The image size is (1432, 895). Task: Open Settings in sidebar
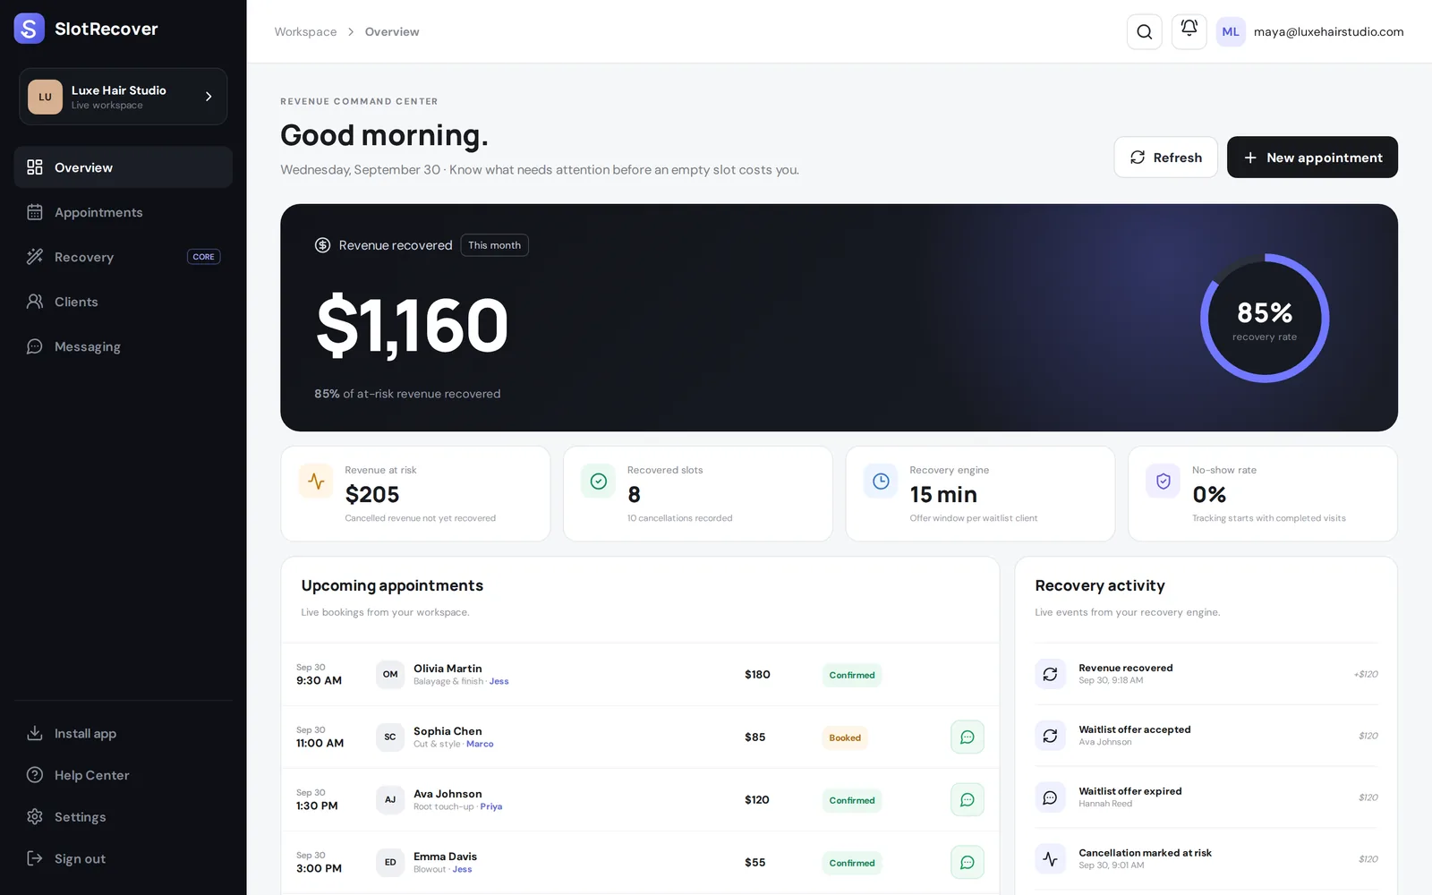tap(124, 817)
